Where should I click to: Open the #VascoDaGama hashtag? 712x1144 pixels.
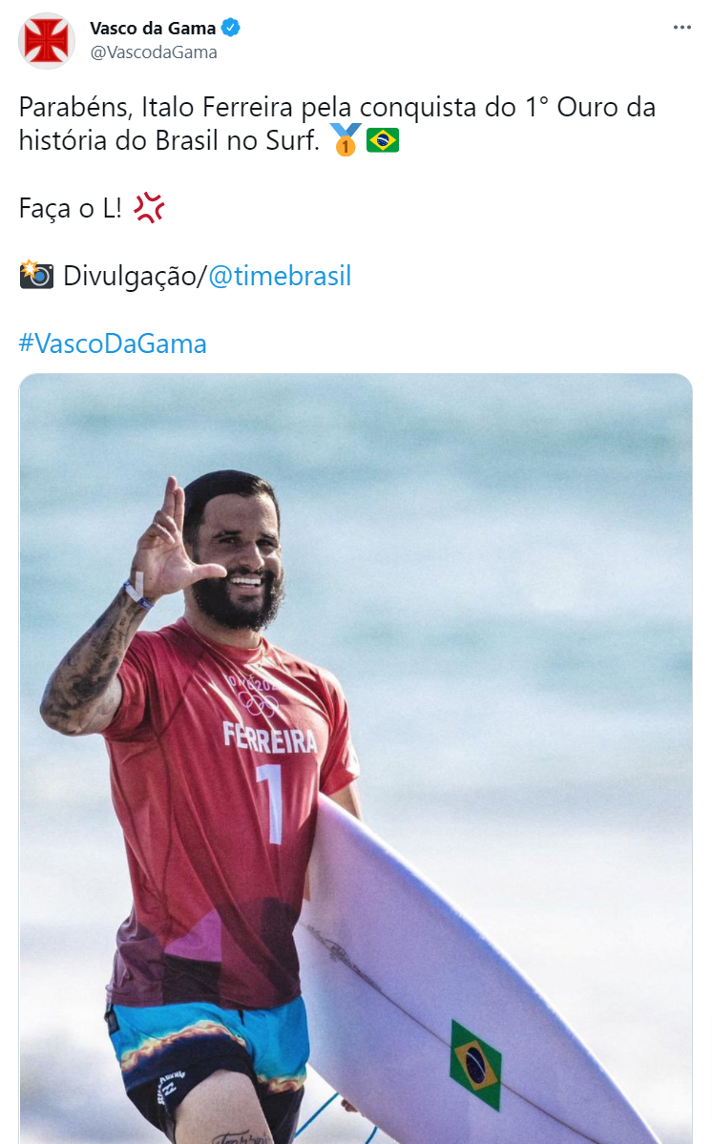click(113, 343)
